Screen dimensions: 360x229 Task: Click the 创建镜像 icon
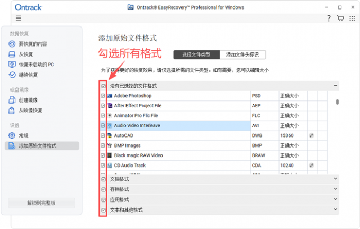(x=12, y=100)
